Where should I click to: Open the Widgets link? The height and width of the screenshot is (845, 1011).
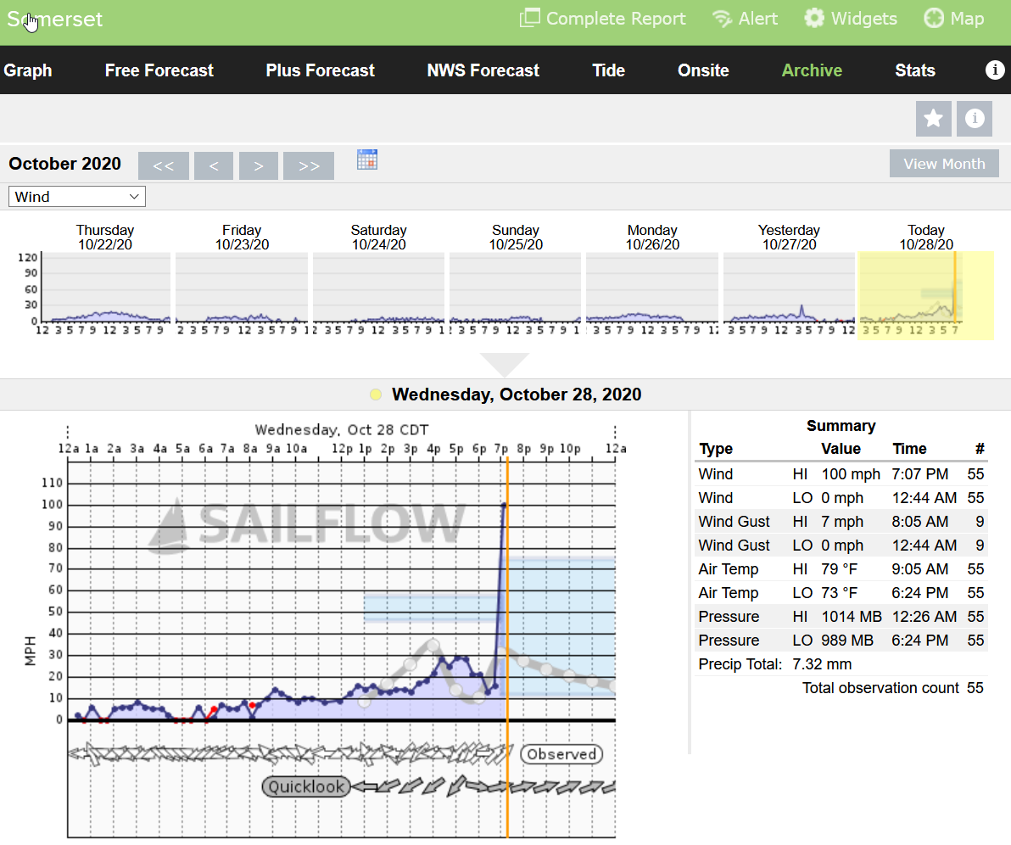[851, 19]
